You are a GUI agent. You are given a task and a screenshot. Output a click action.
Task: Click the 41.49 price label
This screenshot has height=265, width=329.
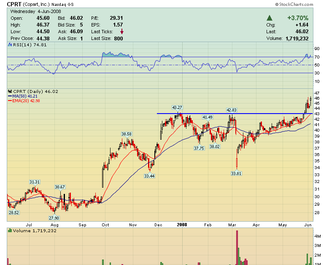tap(207, 117)
